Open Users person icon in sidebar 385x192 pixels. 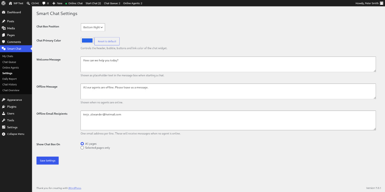3,114
